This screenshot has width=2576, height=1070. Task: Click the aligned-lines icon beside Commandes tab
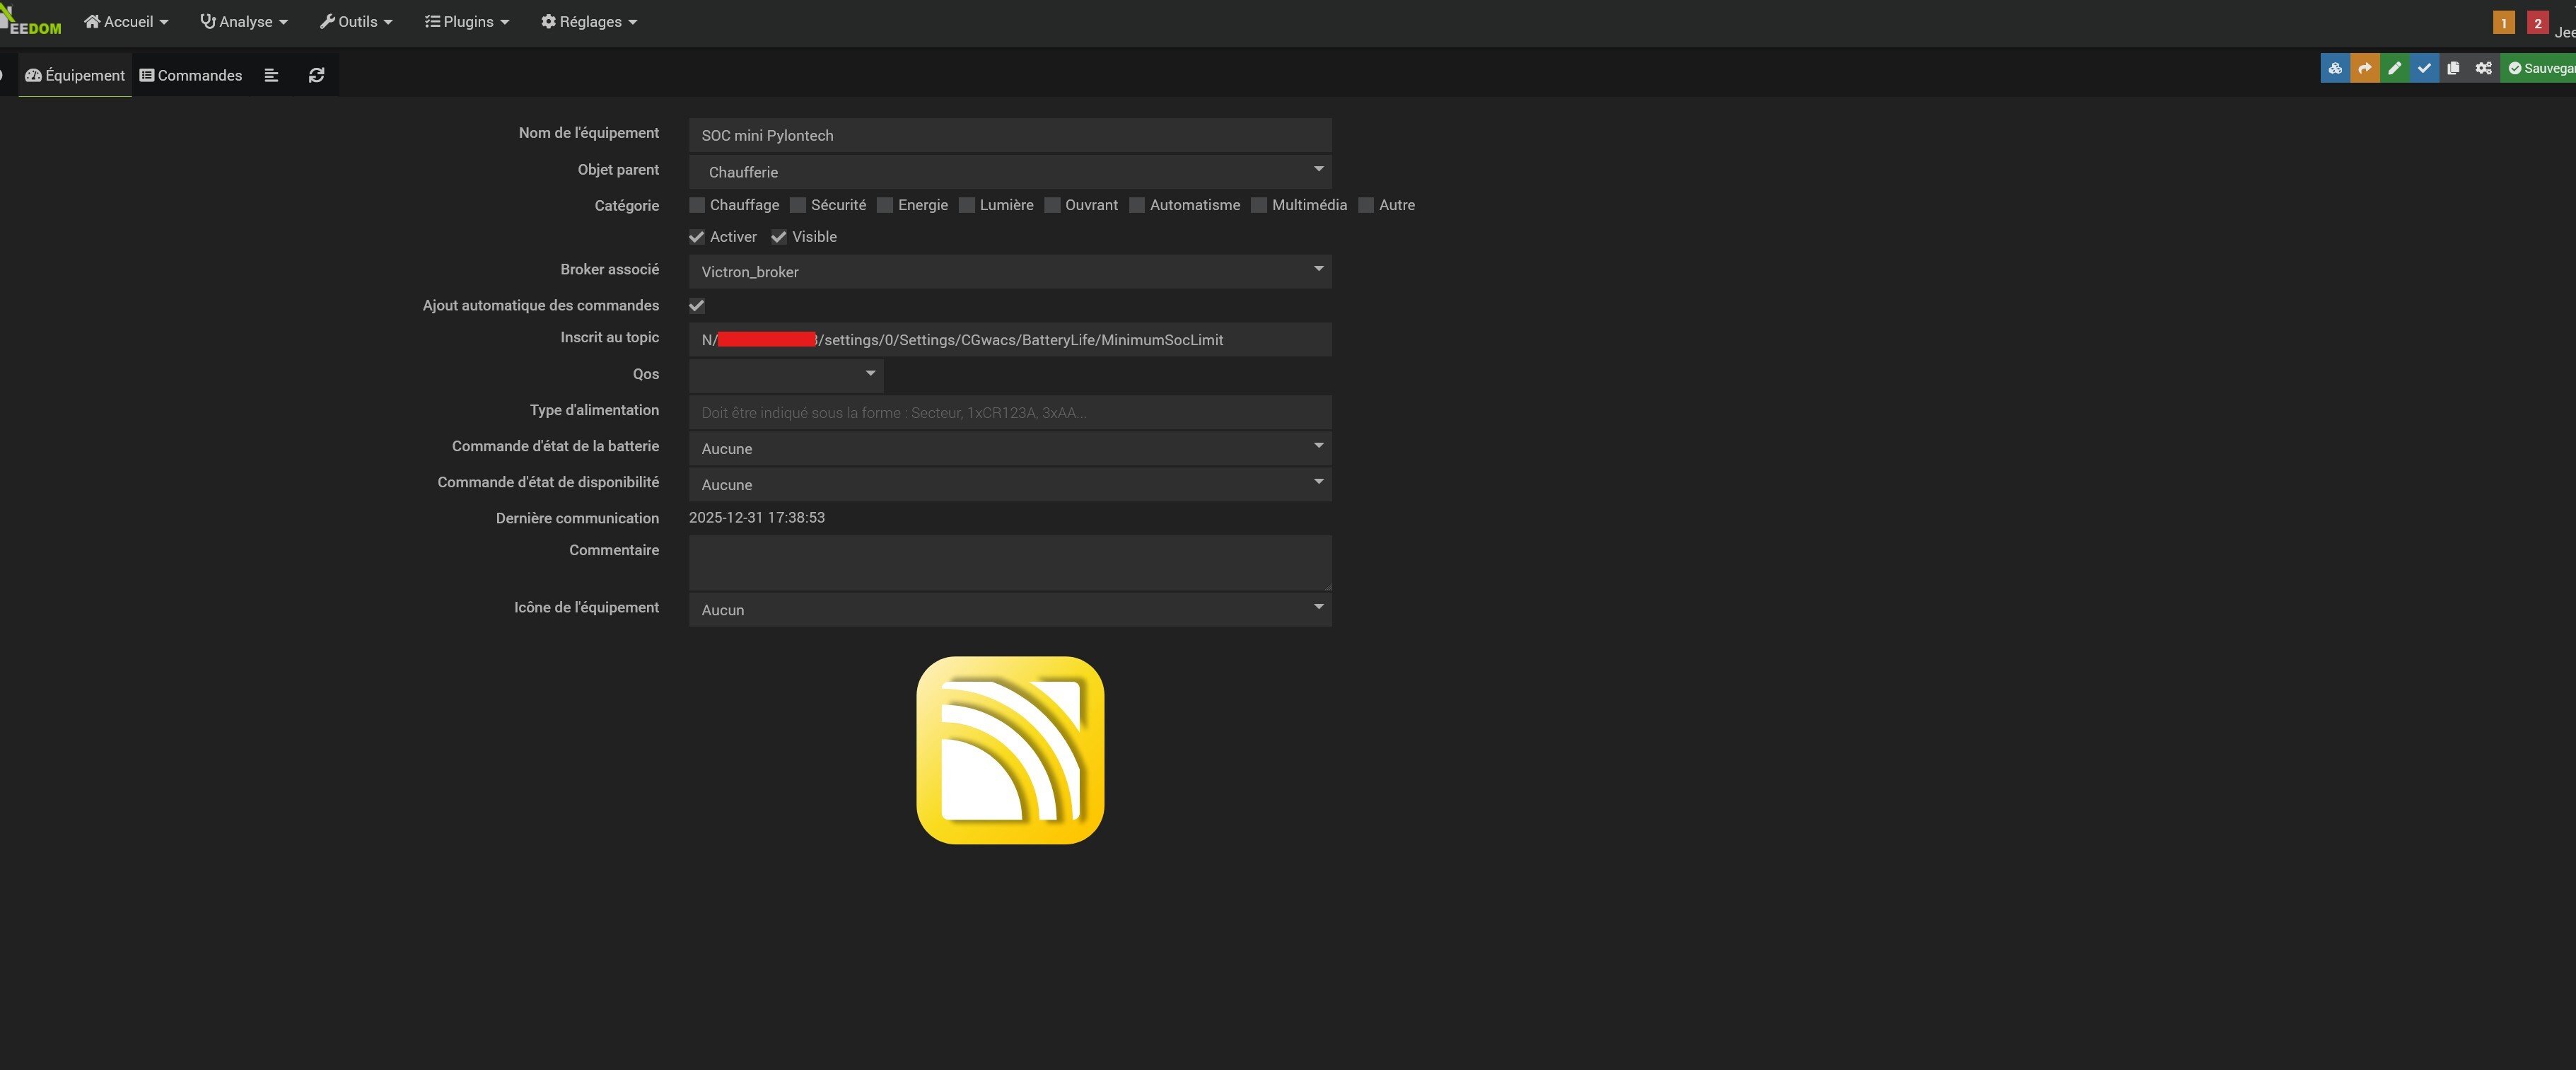tap(271, 75)
